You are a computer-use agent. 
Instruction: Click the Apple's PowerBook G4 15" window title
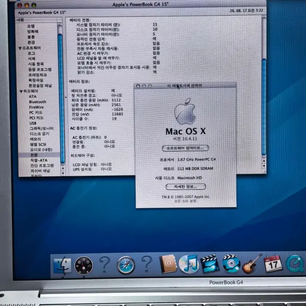140,5
